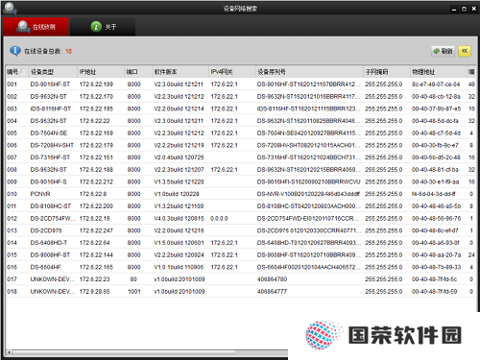Sort by subnet mask column header
This screenshot has height=360, width=480.
coord(387,72)
